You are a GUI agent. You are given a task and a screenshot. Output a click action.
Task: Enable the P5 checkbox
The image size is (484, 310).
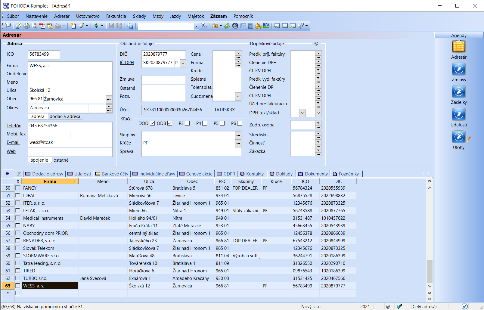pos(222,123)
